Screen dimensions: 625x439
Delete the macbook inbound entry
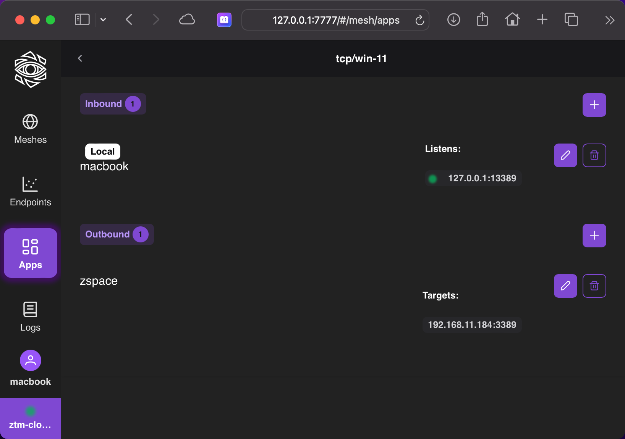(x=594, y=155)
